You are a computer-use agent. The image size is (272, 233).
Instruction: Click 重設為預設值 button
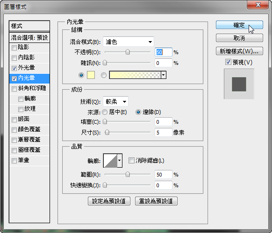(156, 201)
